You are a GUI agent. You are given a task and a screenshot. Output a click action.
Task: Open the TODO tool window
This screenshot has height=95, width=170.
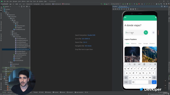tap(41, 92)
